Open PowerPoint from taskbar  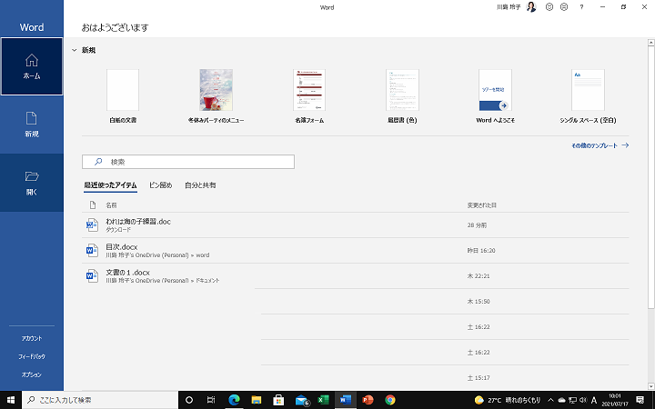pyautogui.click(x=368, y=400)
